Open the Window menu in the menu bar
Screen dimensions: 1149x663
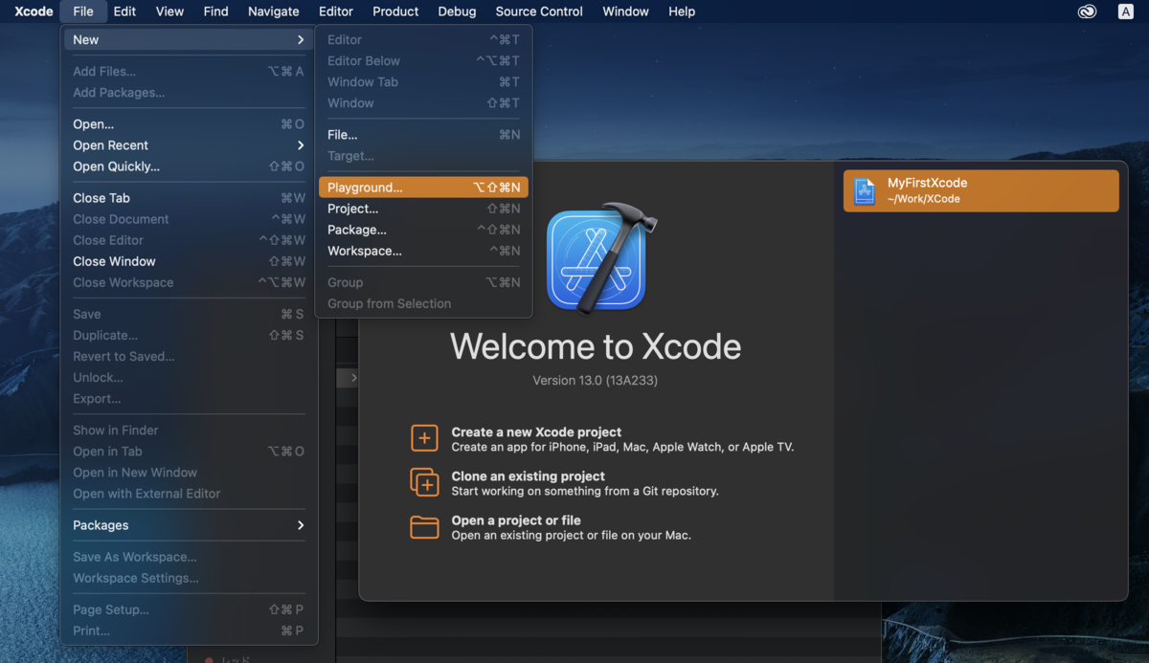(625, 11)
